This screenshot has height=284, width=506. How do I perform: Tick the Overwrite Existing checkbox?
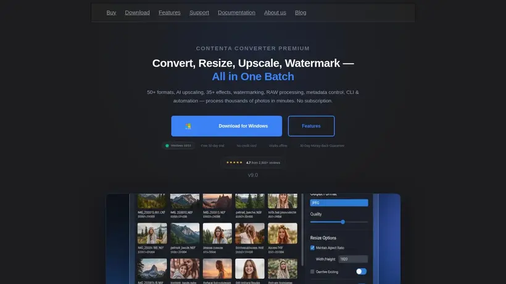(312, 272)
